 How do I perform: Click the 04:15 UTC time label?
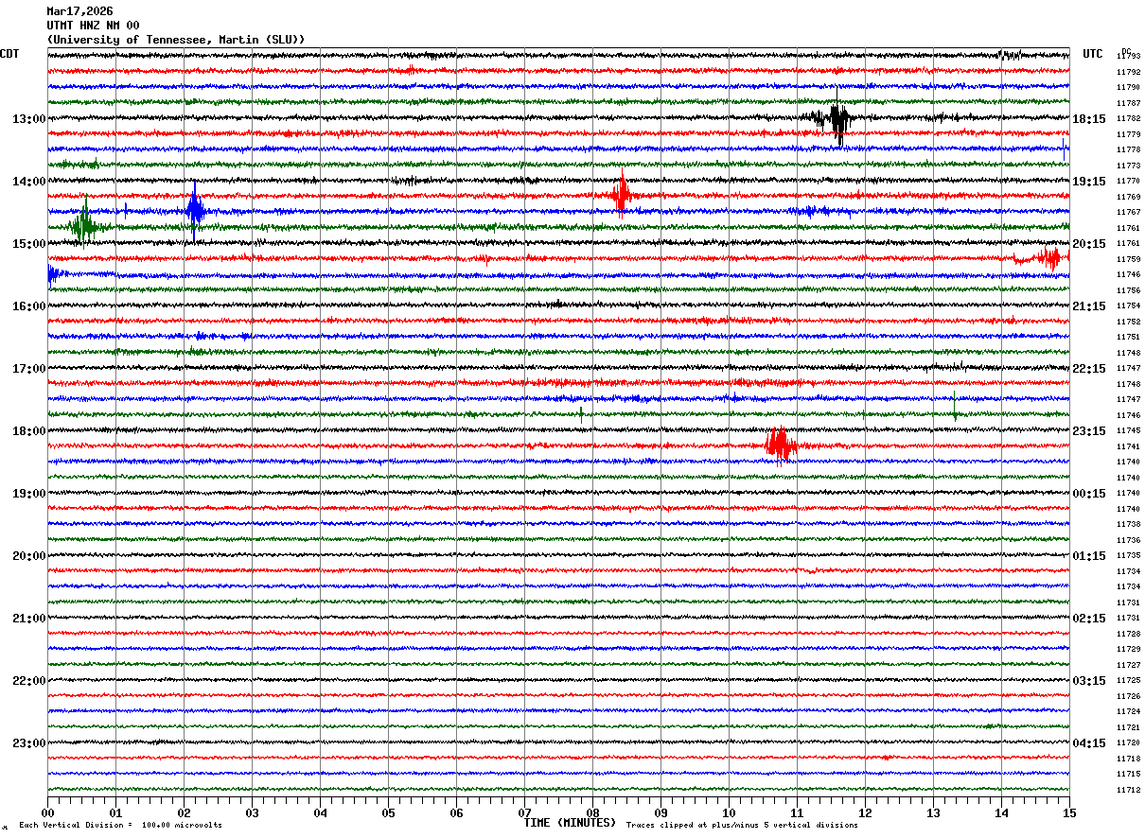(x=1089, y=742)
